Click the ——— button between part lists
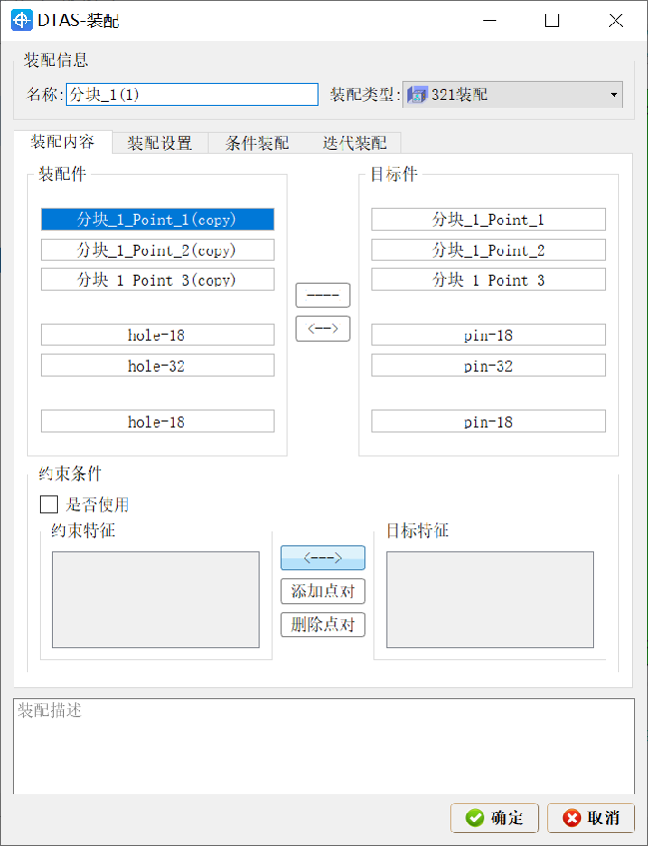This screenshot has height=847, width=649. click(x=323, y=295)
